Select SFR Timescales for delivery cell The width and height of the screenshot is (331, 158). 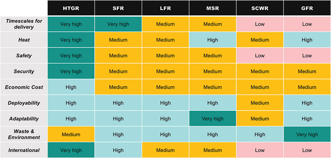pos(118,24)
